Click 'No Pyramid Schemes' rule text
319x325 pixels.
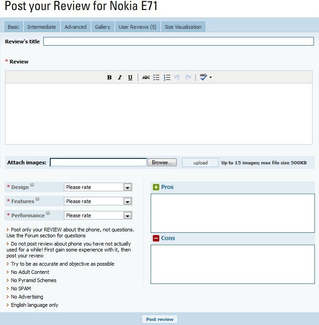click(x=34, y=280)
